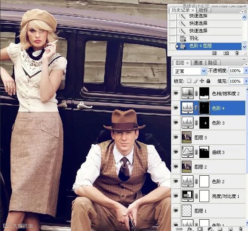Hide the 色相/饱和度 2 layer
The image size is (248, 231).
click(x=176, y=93)
